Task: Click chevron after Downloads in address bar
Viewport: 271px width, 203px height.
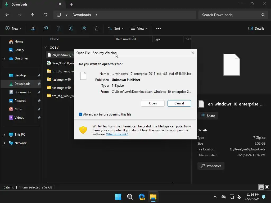Action: pos(96,15)
